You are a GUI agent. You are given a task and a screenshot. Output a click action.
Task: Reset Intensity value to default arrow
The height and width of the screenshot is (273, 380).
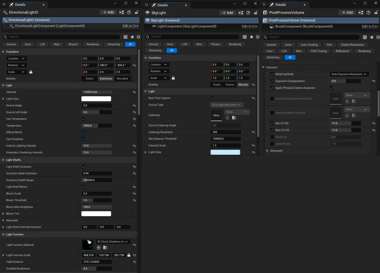[x=134, y=92]
